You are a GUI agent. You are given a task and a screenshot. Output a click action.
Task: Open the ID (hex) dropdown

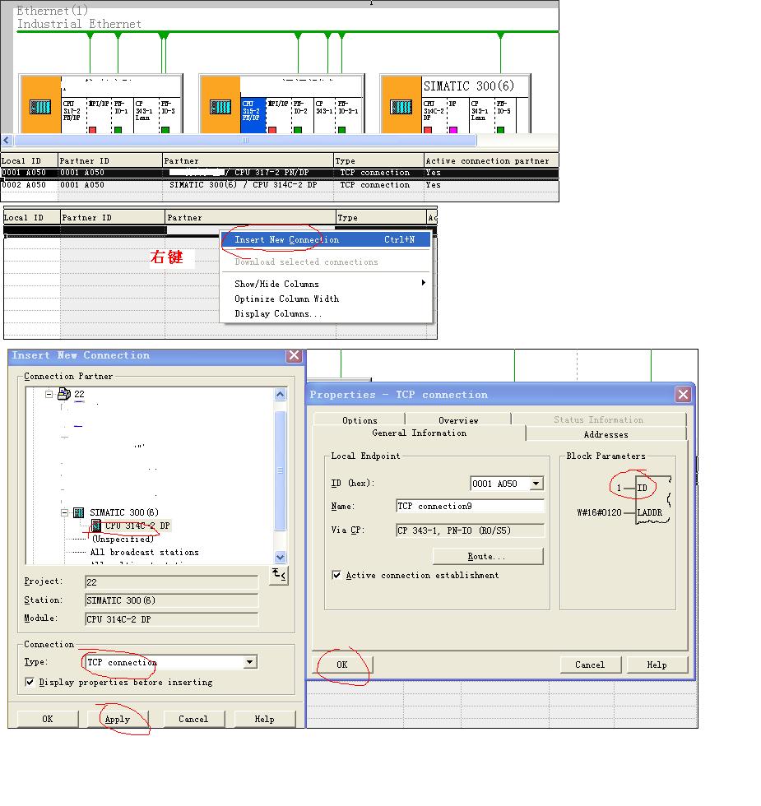tap(536, 484)
